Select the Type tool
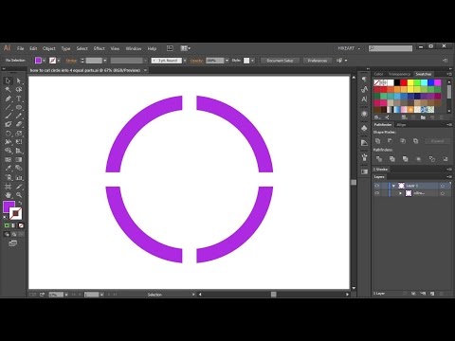The image size is (455, 341). pos(19,99)
